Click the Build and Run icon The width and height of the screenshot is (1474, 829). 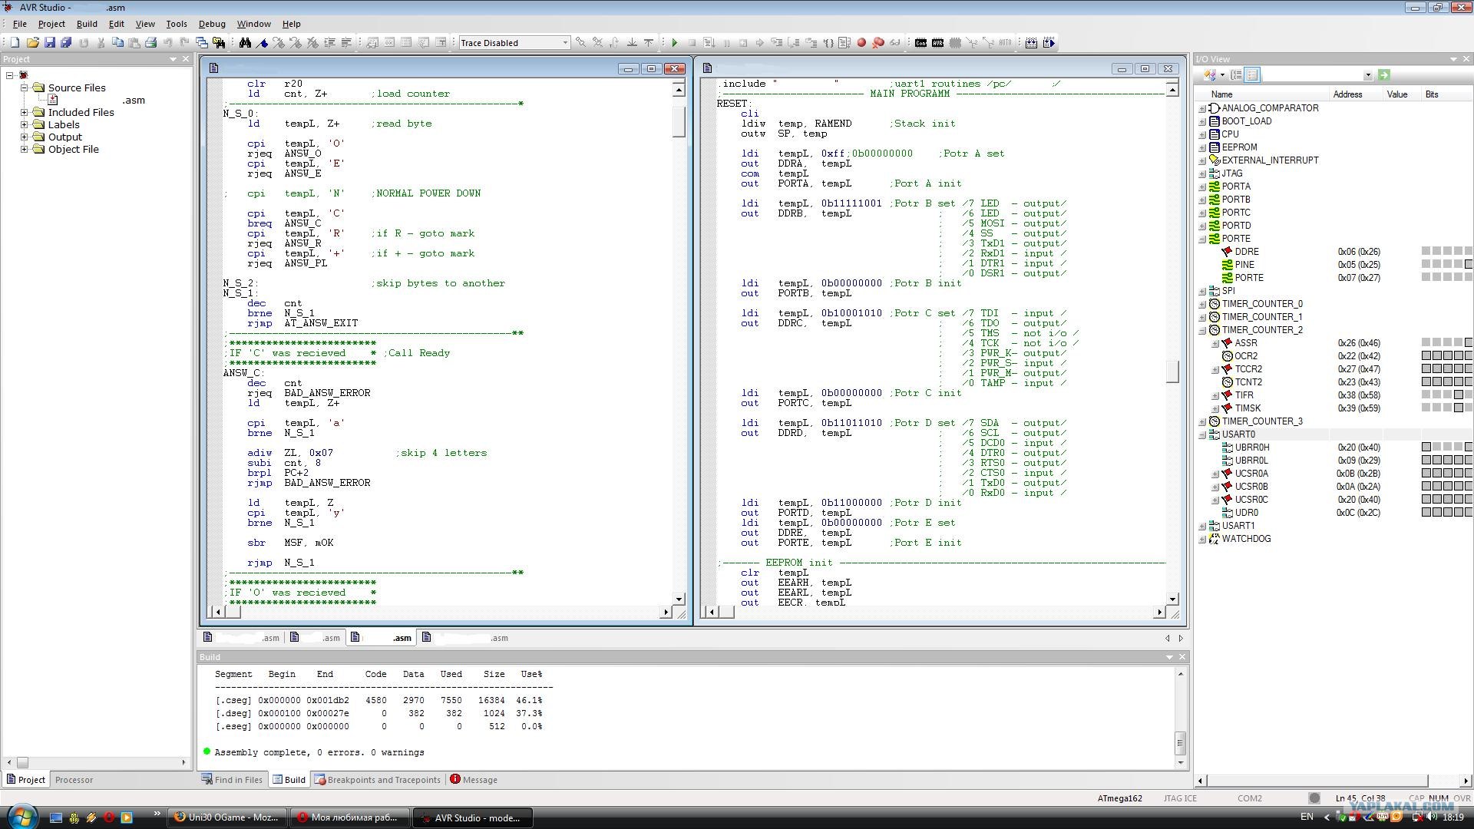[1049, 43]
